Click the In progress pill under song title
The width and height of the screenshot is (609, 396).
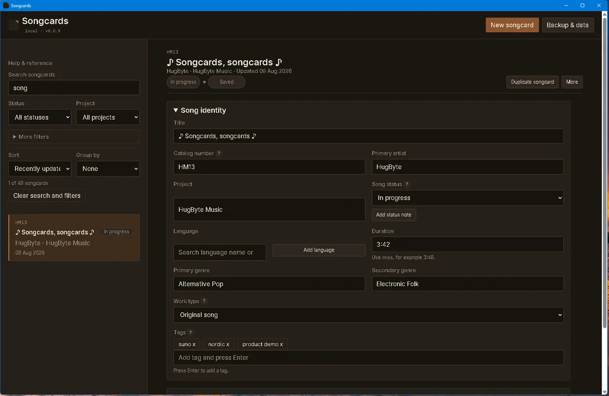183,82
